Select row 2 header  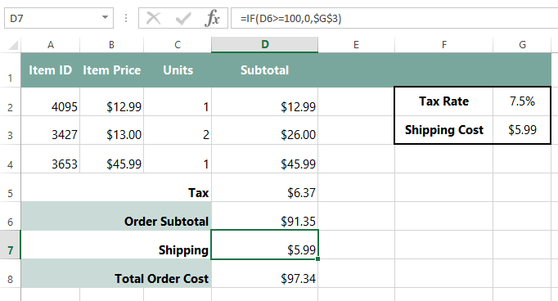pyautogui.click(x=11, y=101)
